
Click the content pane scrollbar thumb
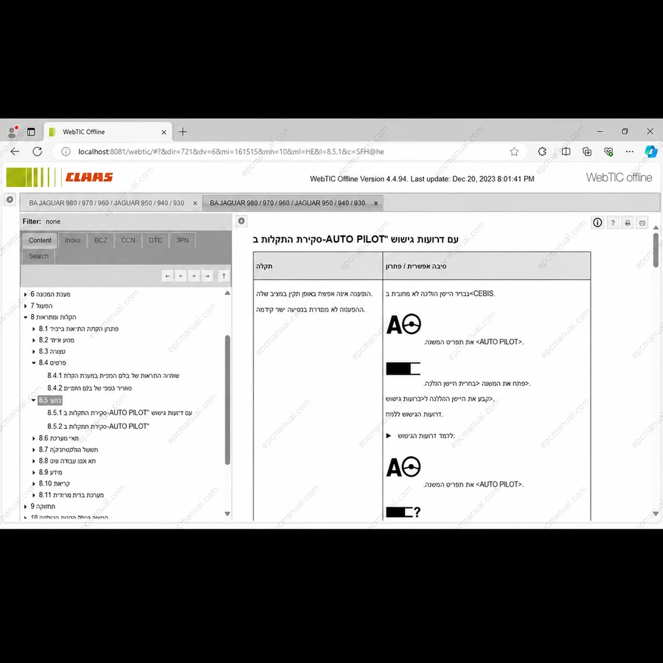click(x=656, y=250)
